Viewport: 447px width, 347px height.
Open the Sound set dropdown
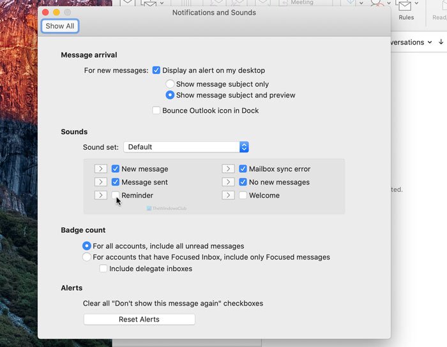tap(186, 147)
